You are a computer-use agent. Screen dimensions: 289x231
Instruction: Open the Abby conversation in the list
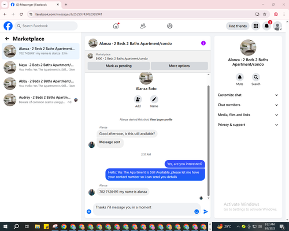point(40,84)
